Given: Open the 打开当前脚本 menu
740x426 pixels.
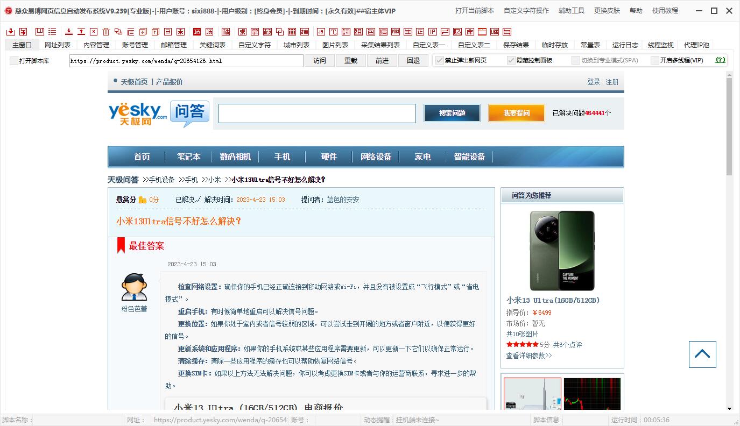Looking at the screenshot, I should click(x=474, y=11).
